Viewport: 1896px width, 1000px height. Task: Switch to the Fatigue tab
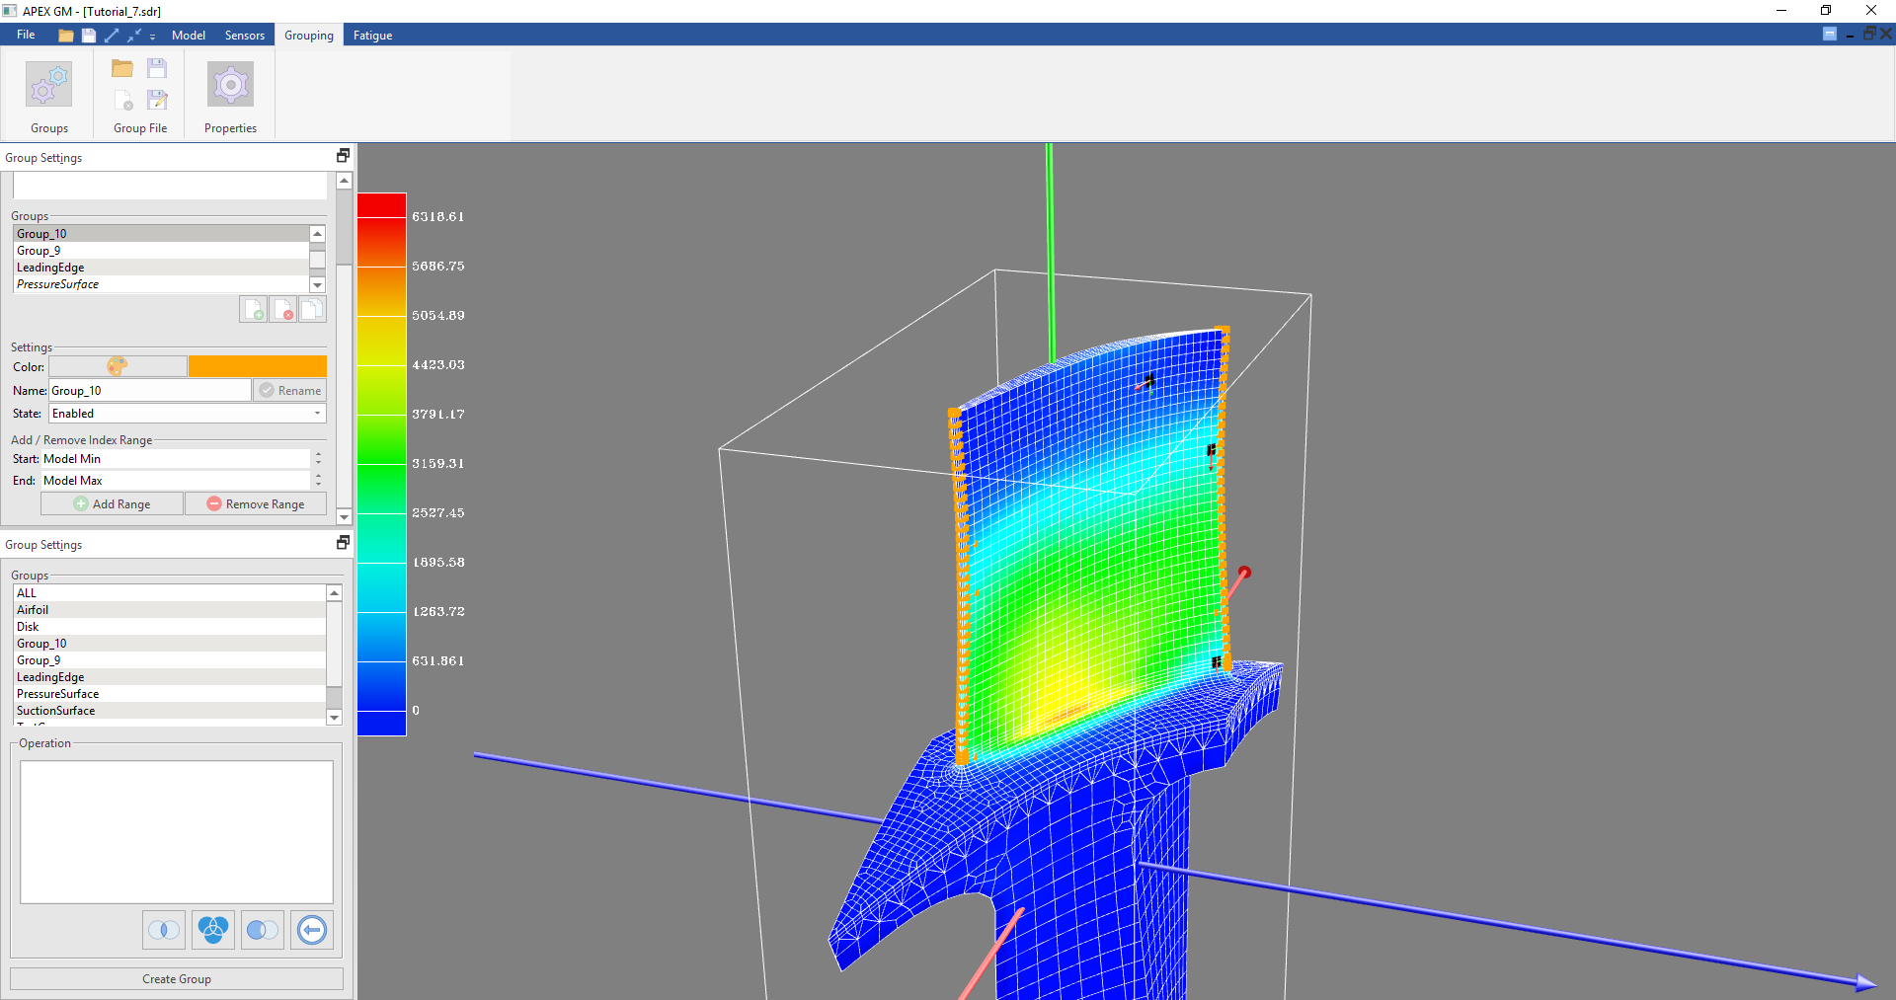pos(373,36)
